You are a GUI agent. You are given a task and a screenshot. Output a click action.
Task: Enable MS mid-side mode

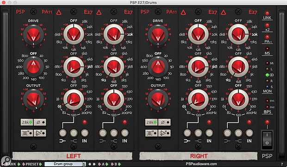(267, 49)
